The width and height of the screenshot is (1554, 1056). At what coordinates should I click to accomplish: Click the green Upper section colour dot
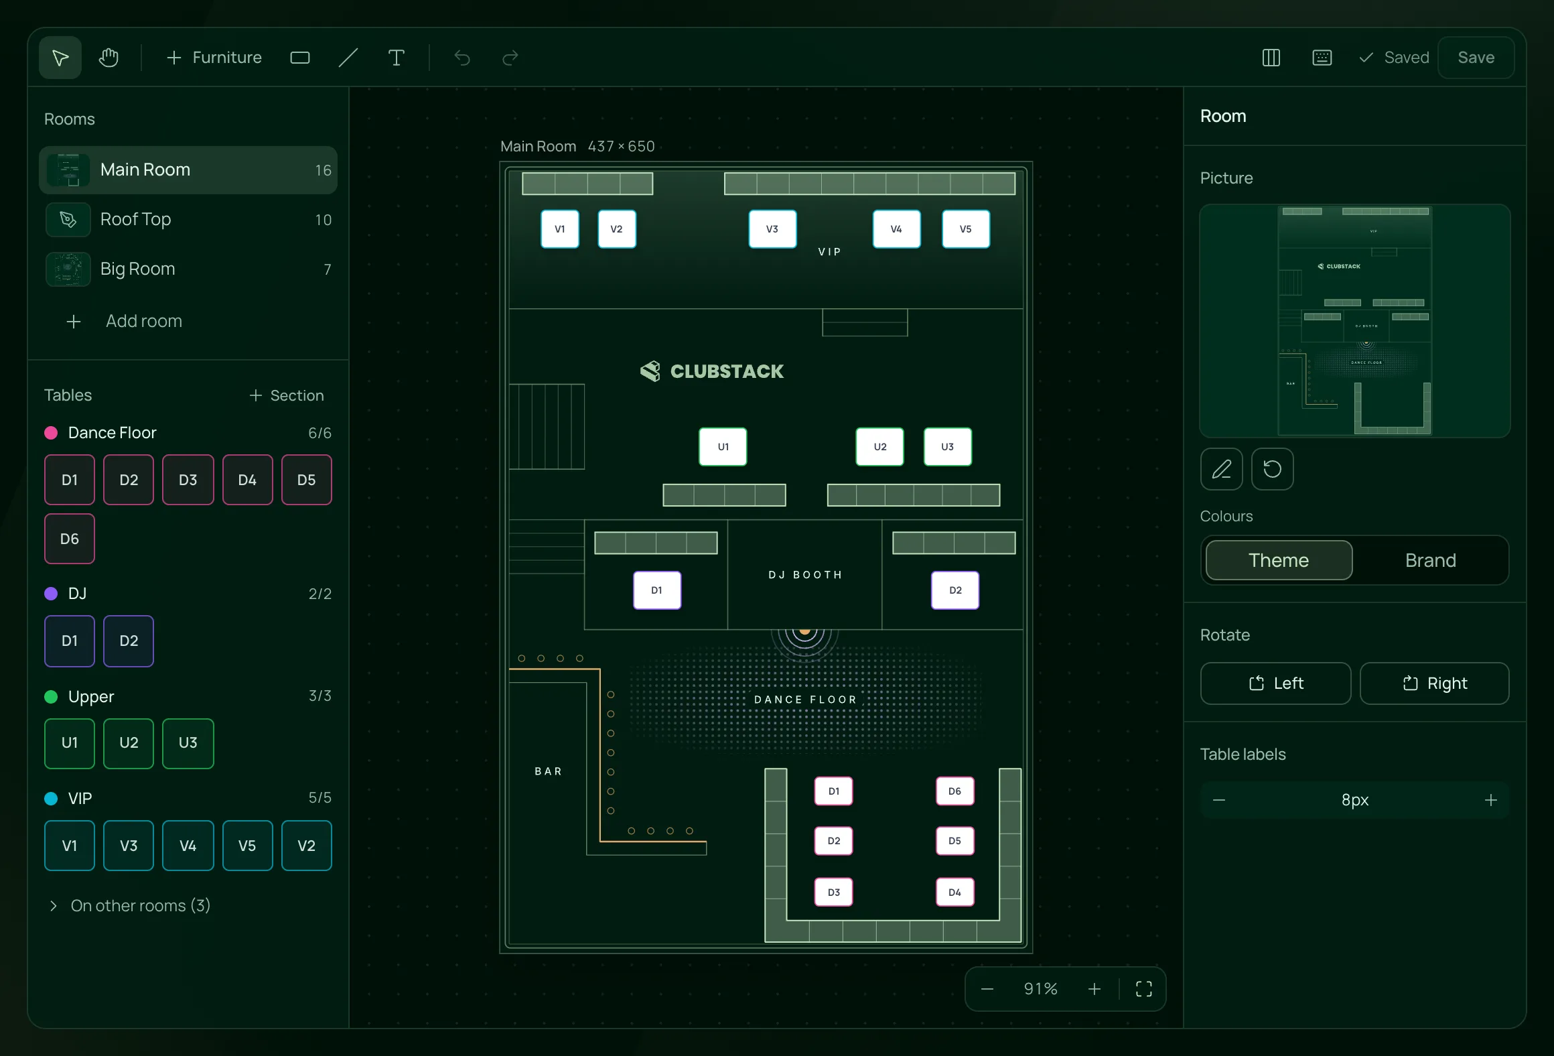[51, 697]
